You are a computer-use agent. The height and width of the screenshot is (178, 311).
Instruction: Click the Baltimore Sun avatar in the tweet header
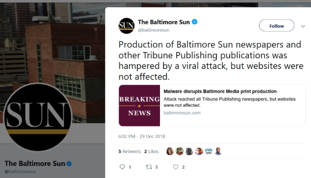tap(127, 26)
